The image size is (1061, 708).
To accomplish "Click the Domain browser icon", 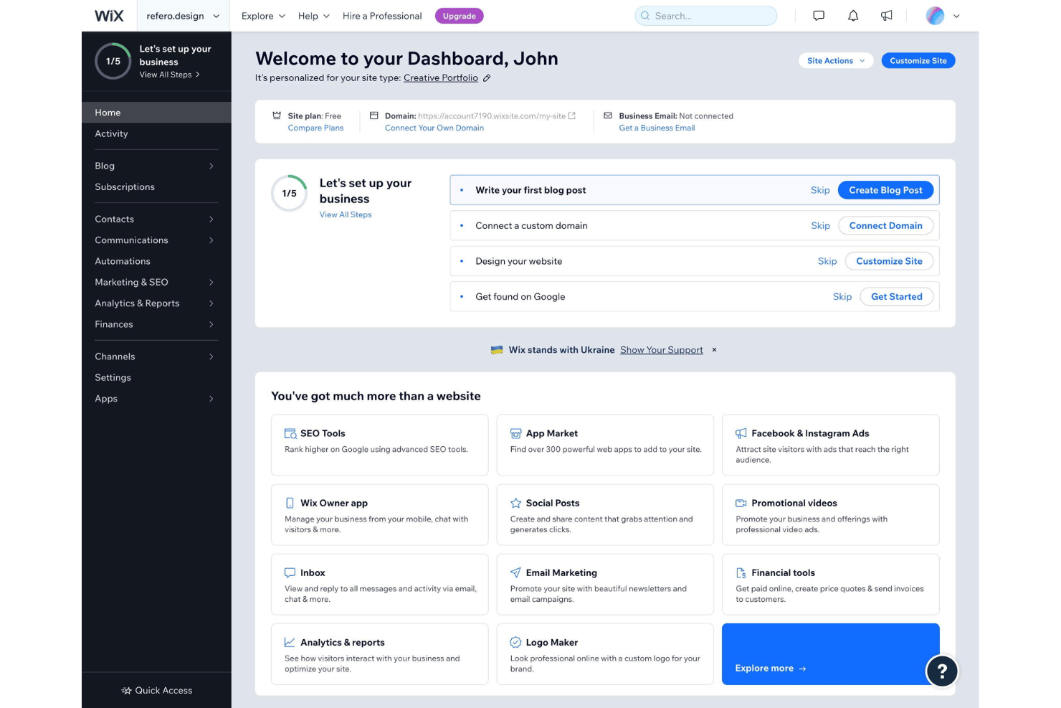I will click(x=374, y=115).
